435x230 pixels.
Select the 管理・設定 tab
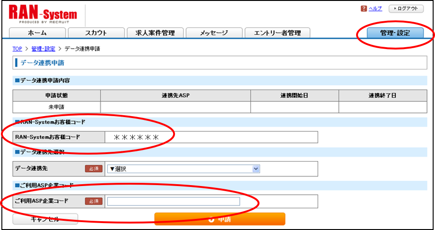click(x=395, y=33)
